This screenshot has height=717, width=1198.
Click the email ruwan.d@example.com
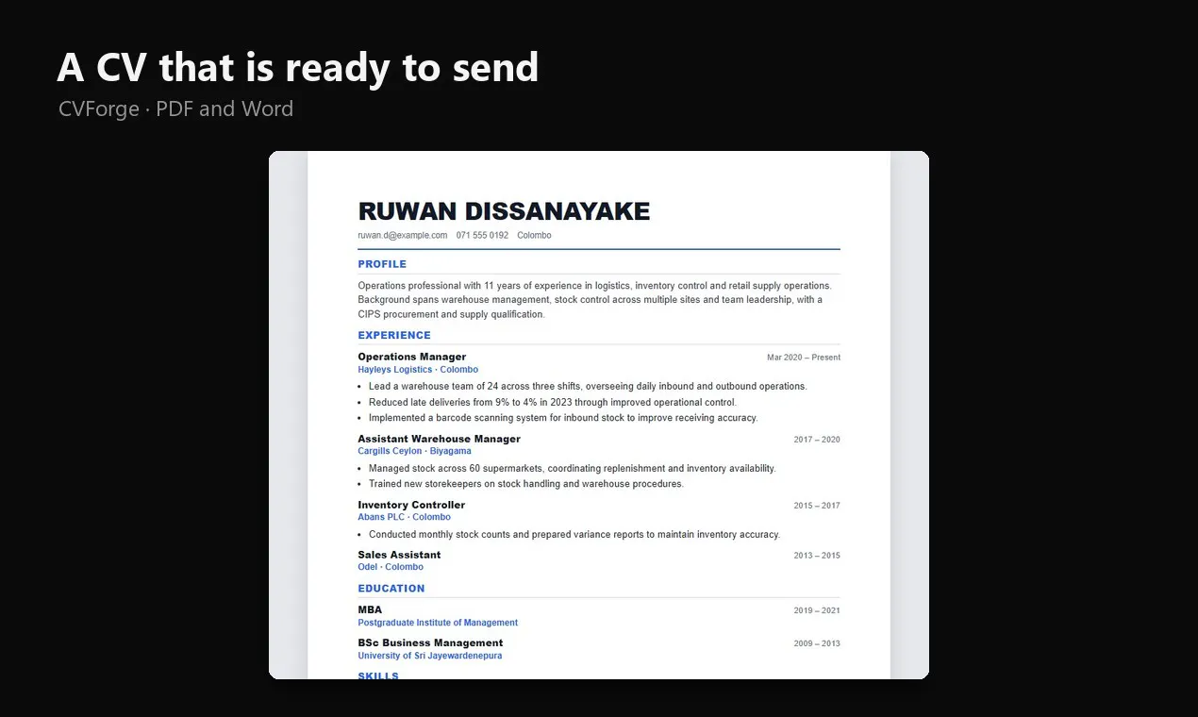[403, 235]
